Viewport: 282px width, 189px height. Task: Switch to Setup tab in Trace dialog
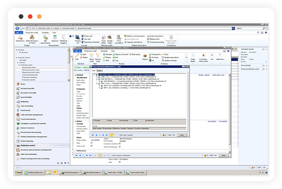pyautogui.click(x=99, y=71)
